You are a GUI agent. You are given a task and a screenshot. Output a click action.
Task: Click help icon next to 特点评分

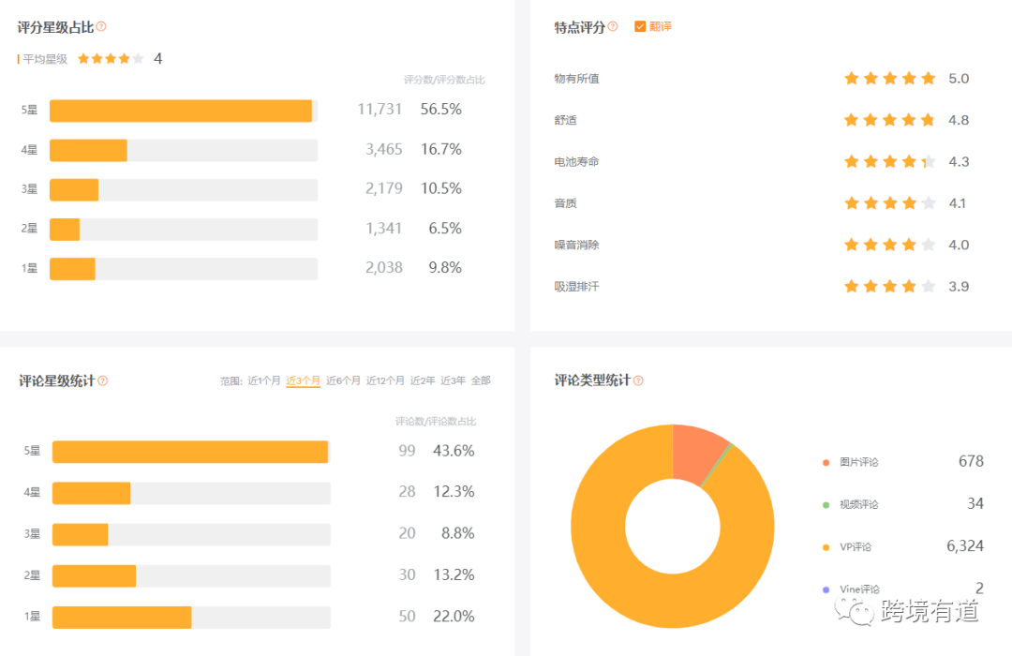click(x=613, y=27)
